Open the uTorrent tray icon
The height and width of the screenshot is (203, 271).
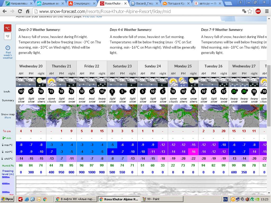(252, 199)
